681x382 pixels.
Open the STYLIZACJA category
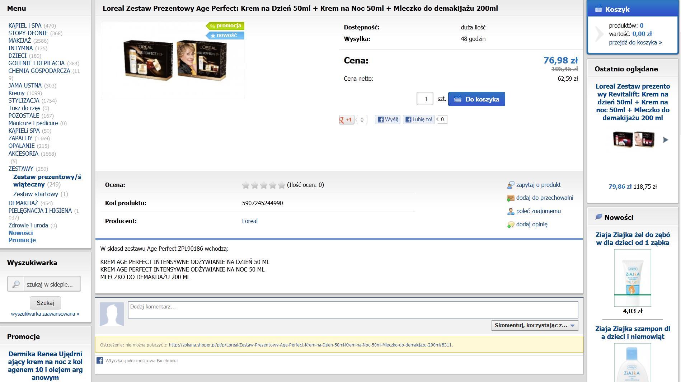tap(24, 100)
